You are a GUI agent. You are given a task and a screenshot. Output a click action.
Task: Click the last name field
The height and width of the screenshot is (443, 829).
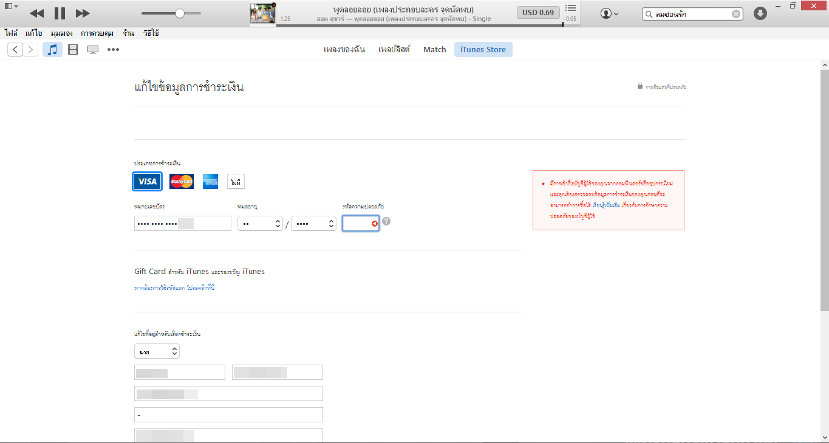click(278, 372)
